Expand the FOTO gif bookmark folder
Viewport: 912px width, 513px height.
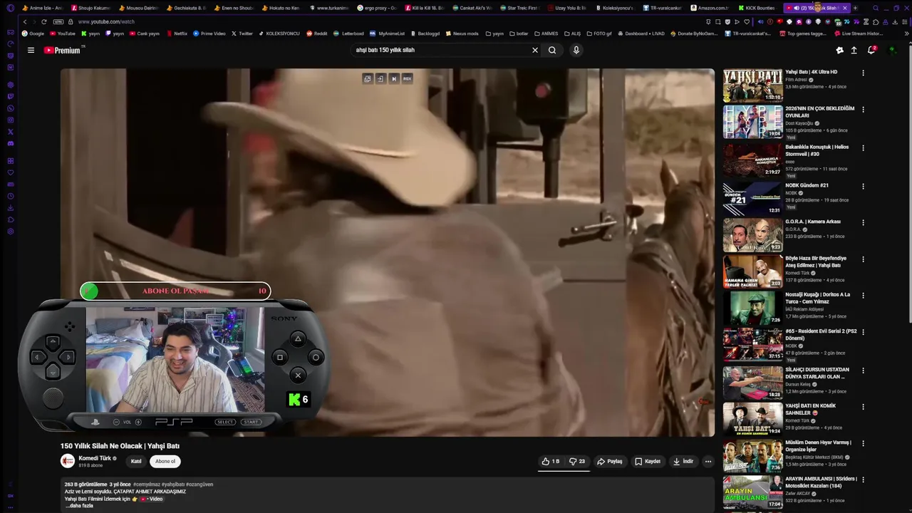pyautogui.click(x=599, y=33)
